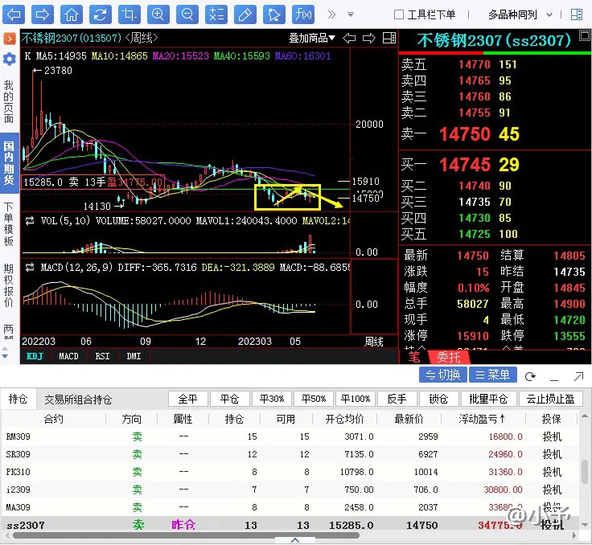The image size is (592, 545).
Task: Click 批量平仓 button
Action: pyautogui.click(x=488, y=399)
